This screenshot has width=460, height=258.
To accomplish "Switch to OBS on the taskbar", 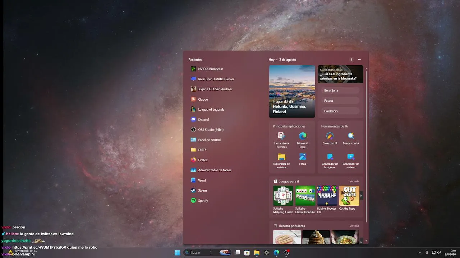I will [286, 253].
